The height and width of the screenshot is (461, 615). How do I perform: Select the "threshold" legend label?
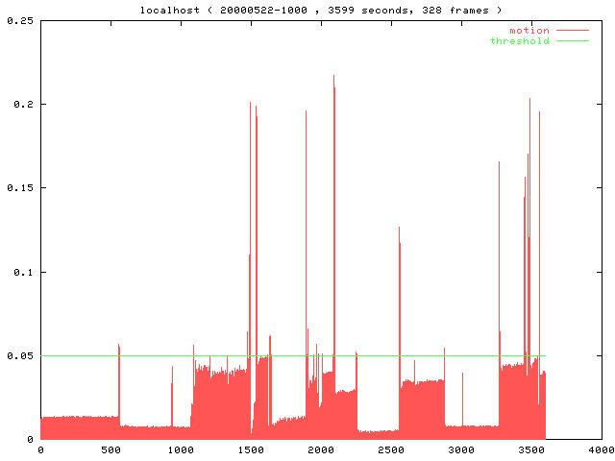coord(519,41)
